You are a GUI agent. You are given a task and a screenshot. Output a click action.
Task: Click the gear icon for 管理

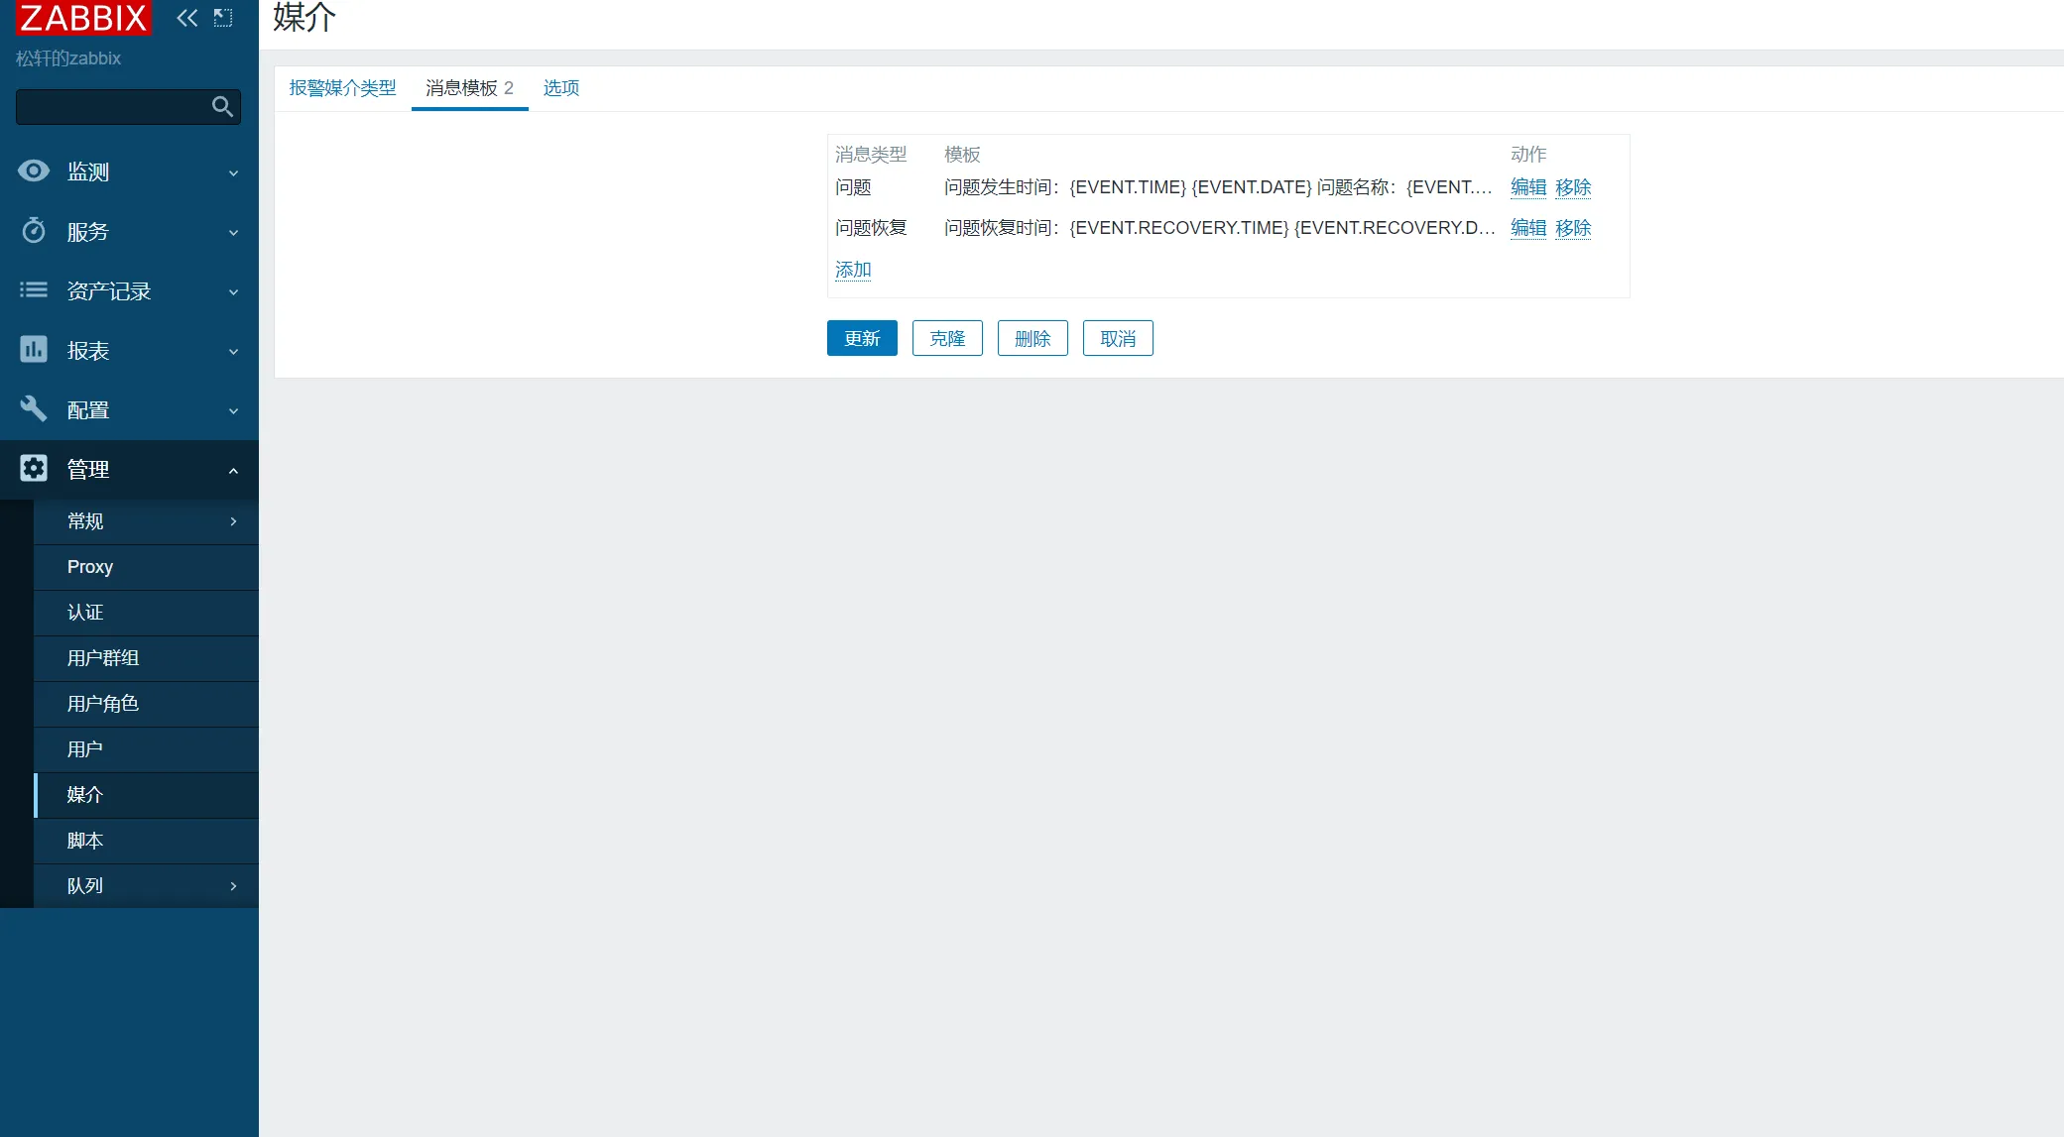(x=34, y=469)
